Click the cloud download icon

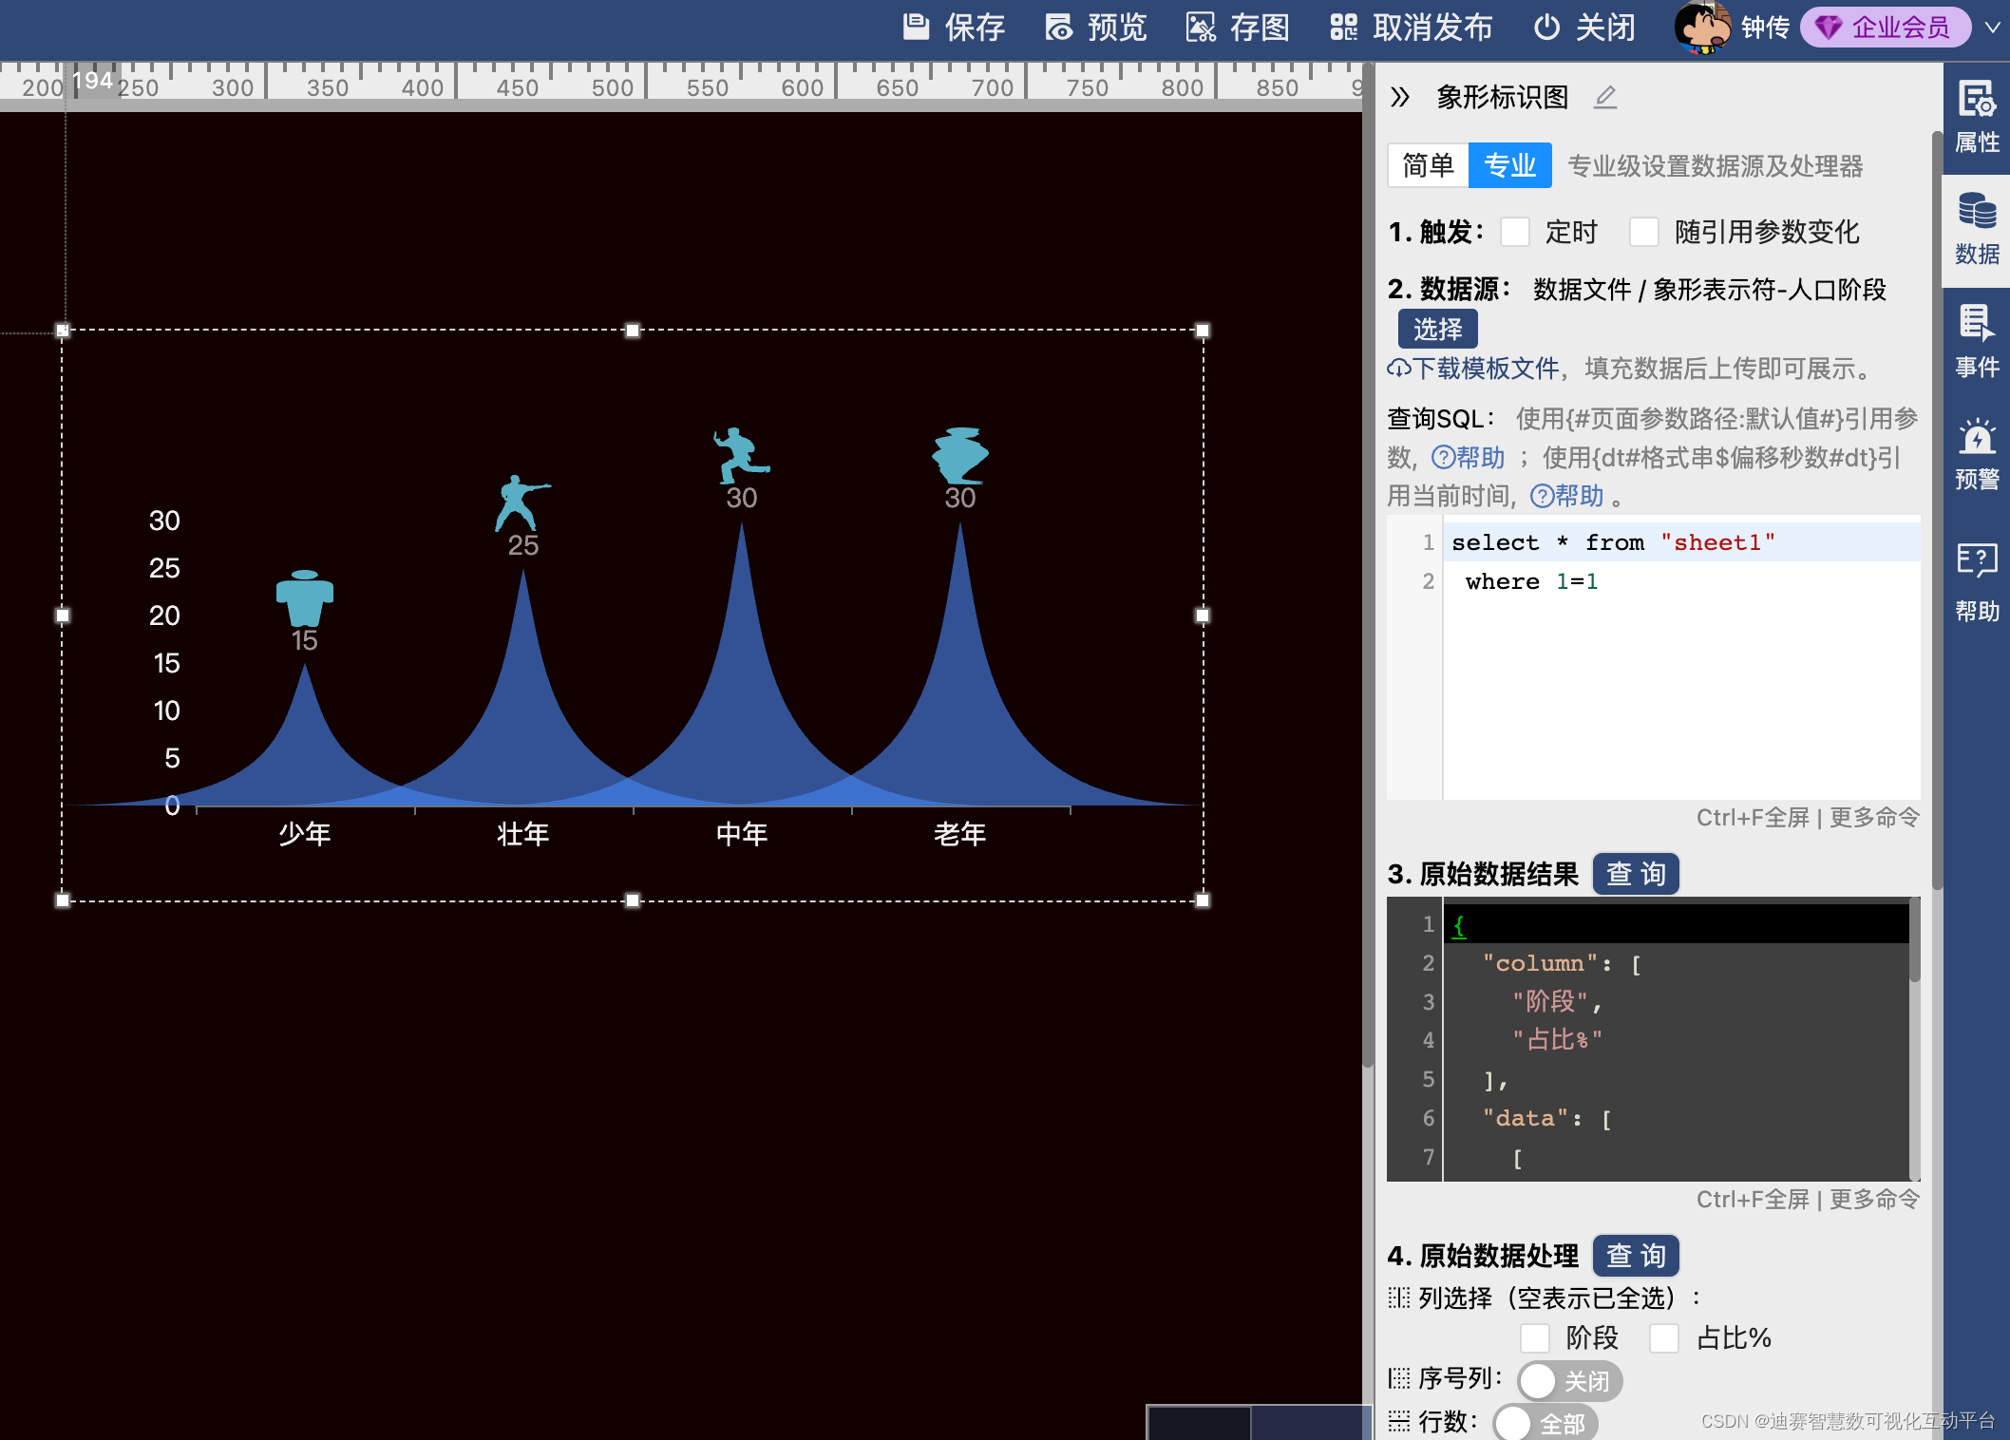[x=1399, y=369]
